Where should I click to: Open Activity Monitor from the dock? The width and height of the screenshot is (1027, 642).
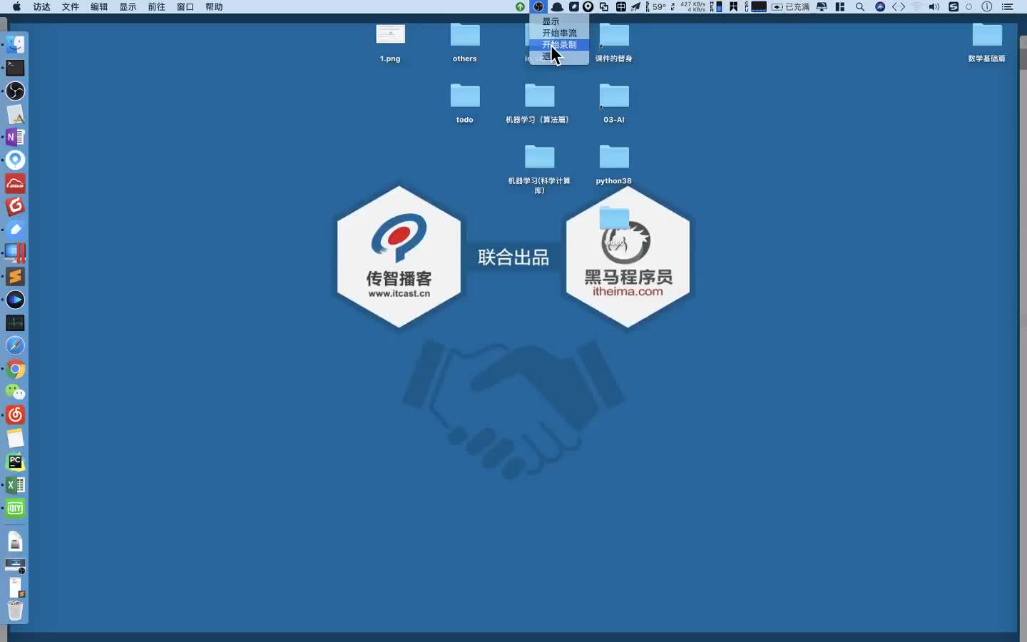pyautogui.click(x=15, y=322)
